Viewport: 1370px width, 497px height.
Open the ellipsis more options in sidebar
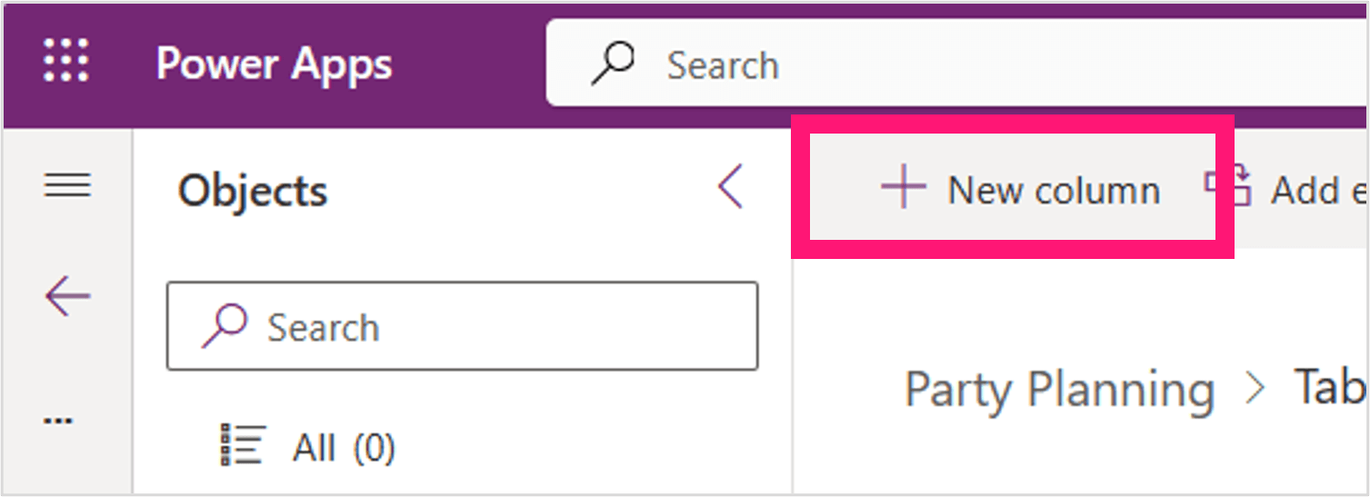click(59, 420)
